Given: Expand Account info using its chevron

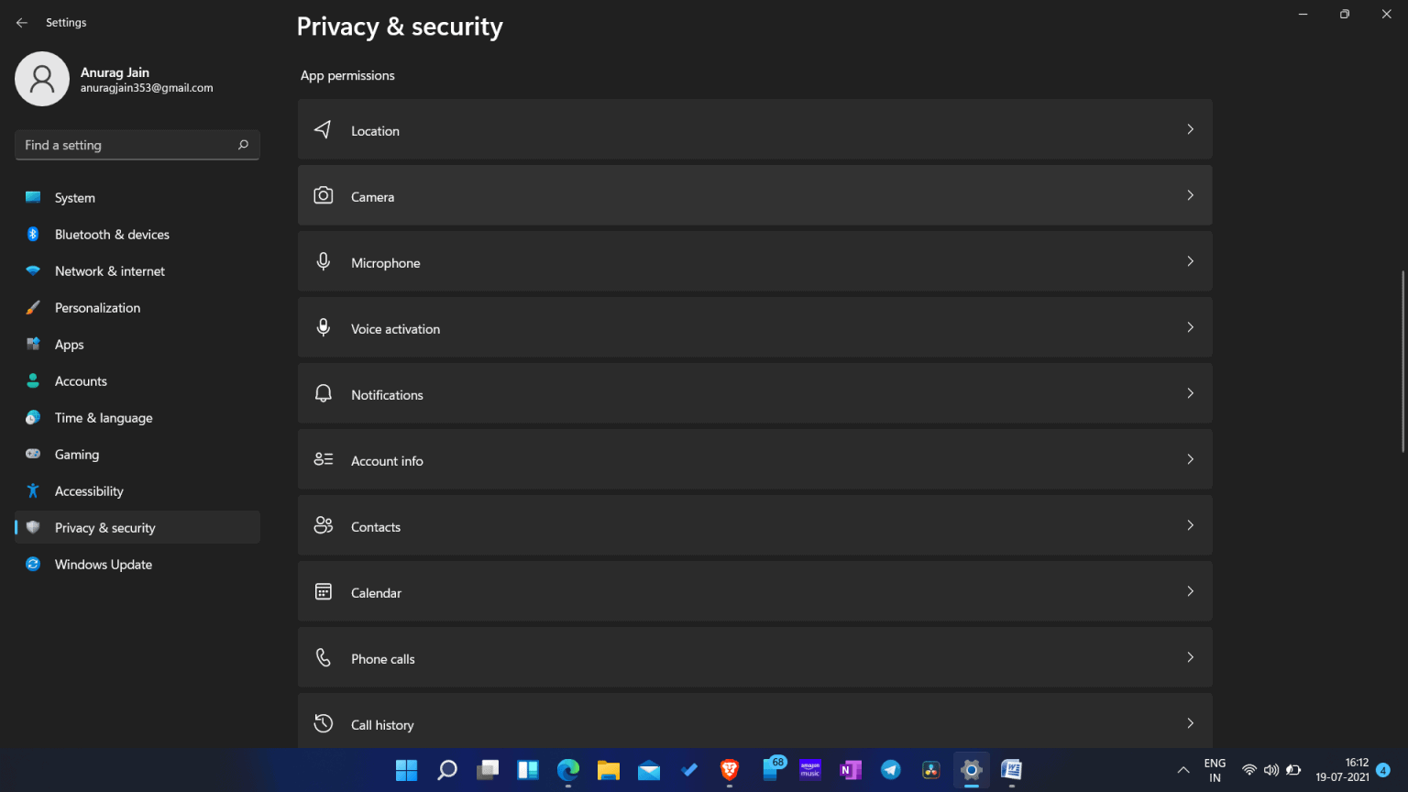Looking at the screenshot, I should (x=1190, y=459).
